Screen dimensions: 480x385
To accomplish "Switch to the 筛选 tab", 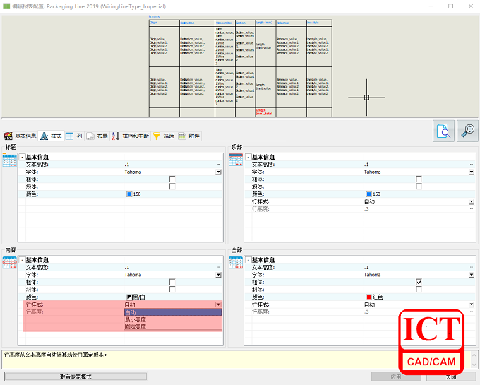I will [164, 136].
